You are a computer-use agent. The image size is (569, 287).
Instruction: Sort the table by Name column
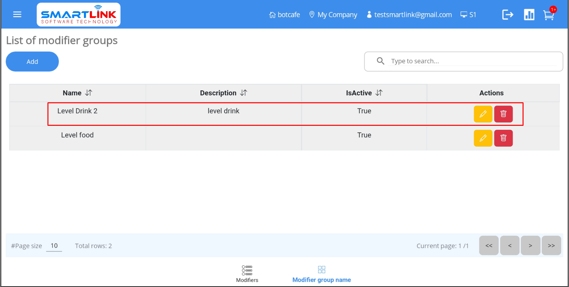click(x=88, y=93)
